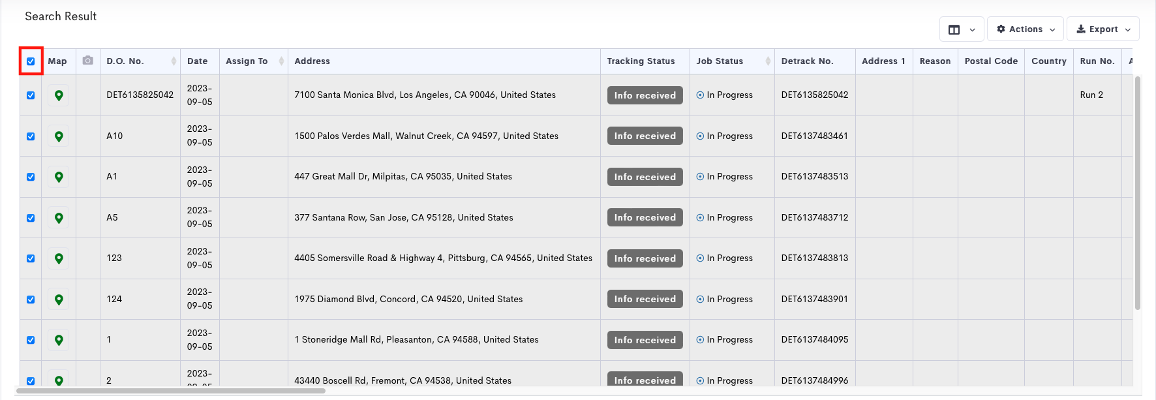1156x400 pixels.
Task: Open the Actions dropdown menu
Action: pyautogui.click(x=1025, y=29)
